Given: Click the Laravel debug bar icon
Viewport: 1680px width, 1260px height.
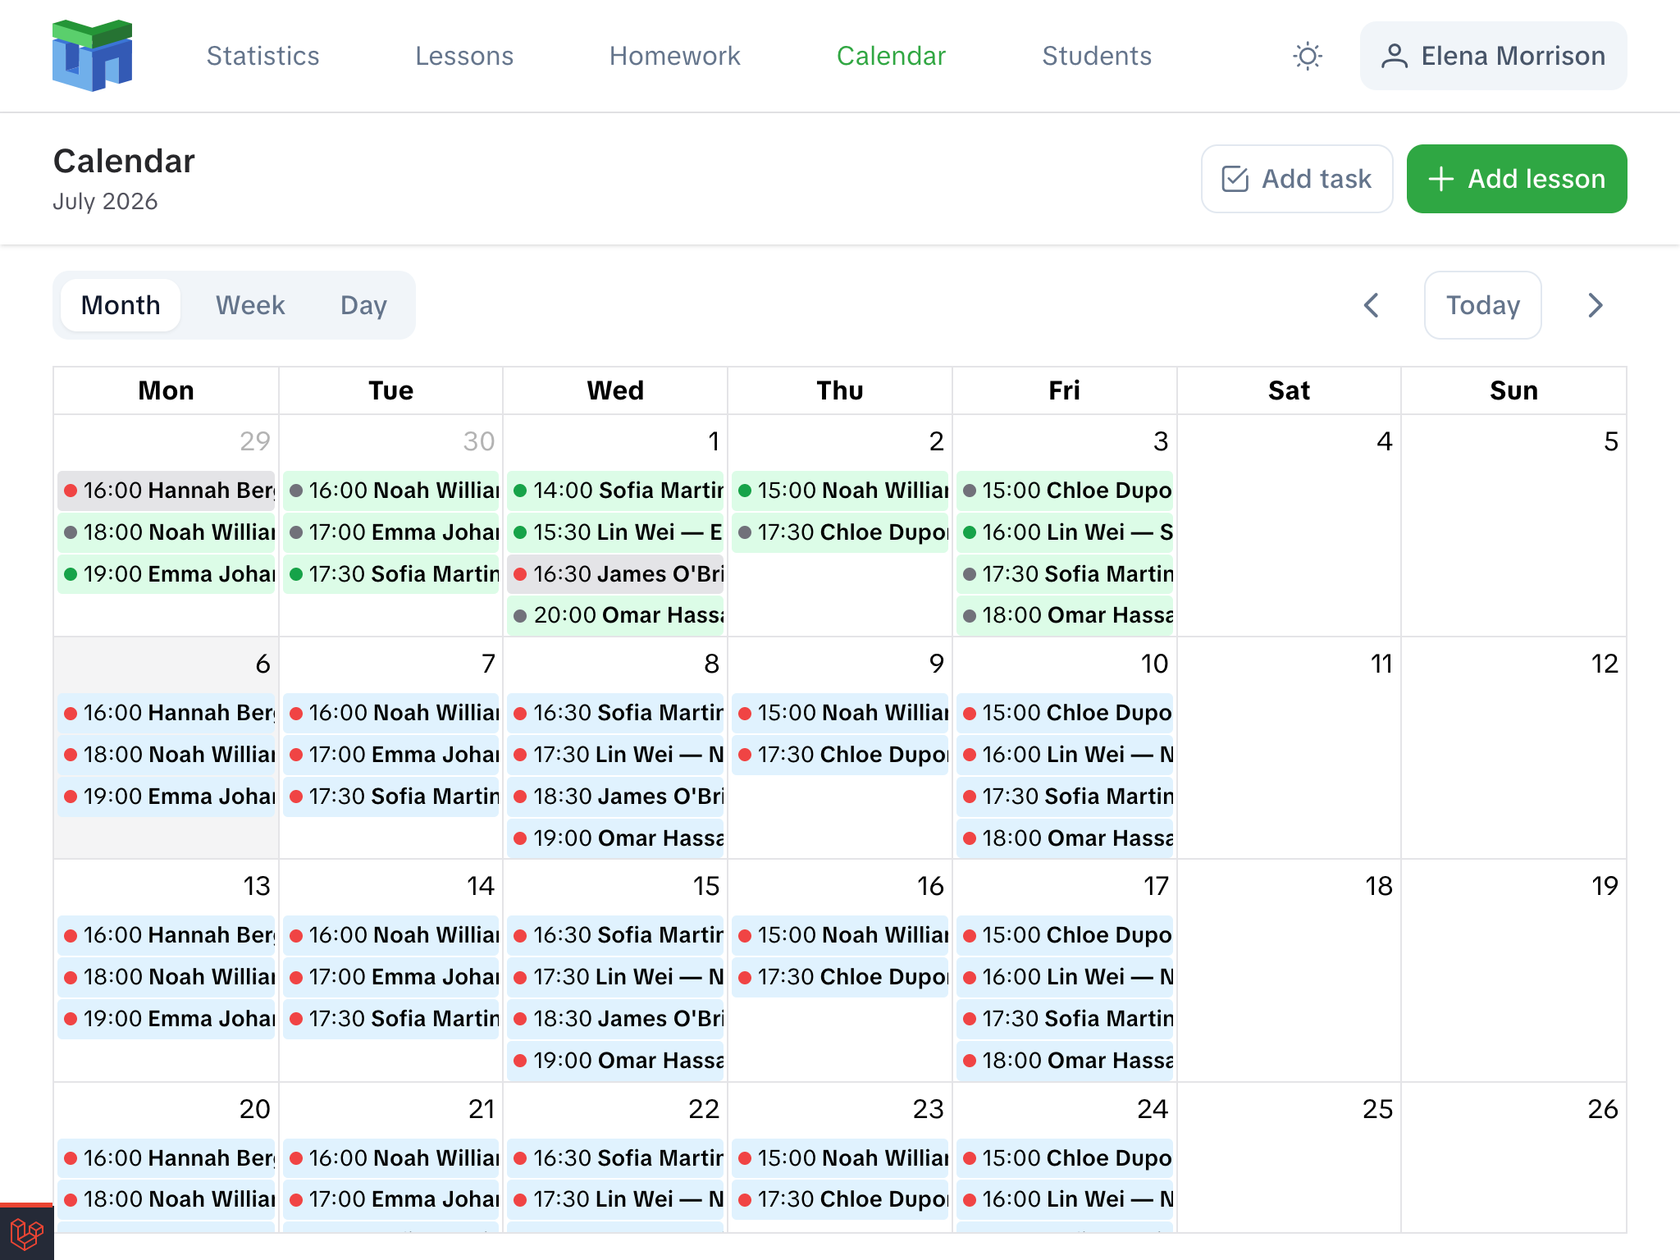Looking at the screenshot, I should [x=26, y=1231].
